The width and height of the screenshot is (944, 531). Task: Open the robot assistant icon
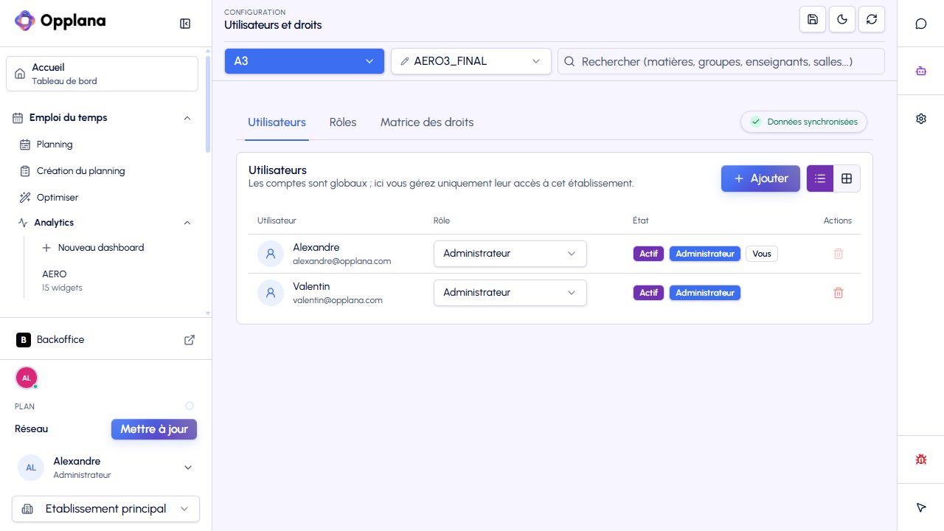[x=921, y=72]
